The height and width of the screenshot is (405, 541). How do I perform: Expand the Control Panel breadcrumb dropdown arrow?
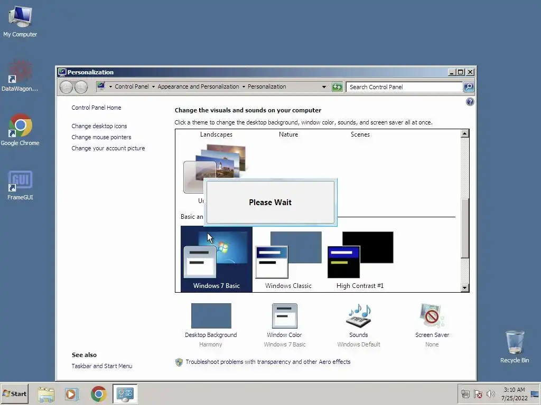[x=153, y=87]
